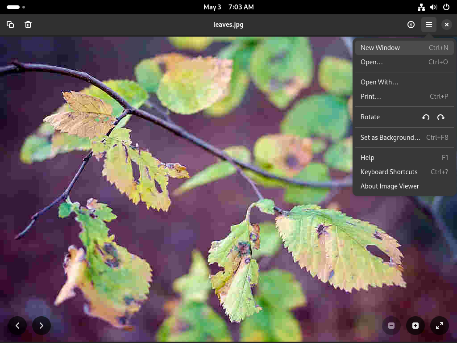
Task: Open Help from the menu
Action: (404, 158)
